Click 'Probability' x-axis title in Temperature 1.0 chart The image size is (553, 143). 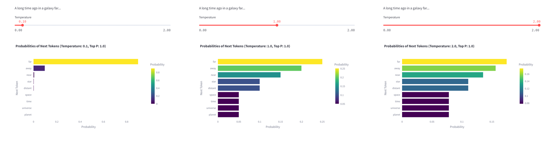tap(273, 127)
